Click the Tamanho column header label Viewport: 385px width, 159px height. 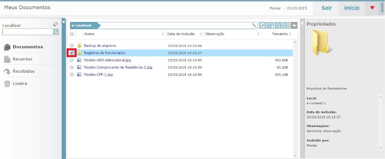[280, 34]
